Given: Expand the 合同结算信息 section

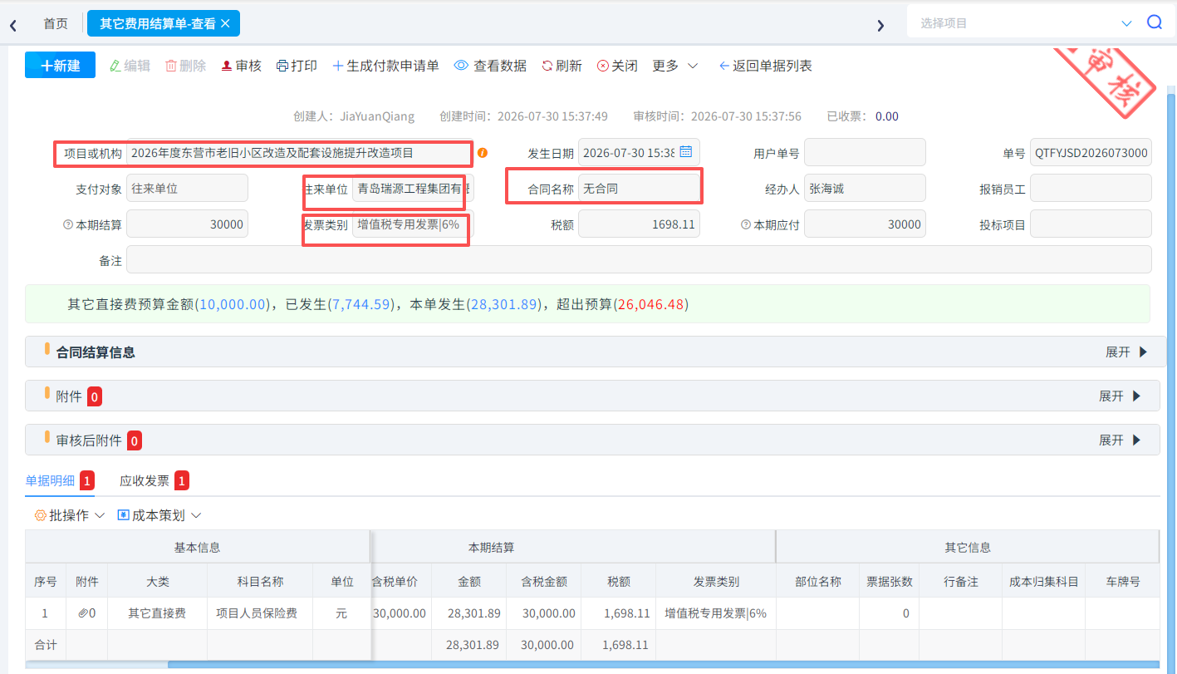Looking at the screenshot, I should [x=1126, y=352].
